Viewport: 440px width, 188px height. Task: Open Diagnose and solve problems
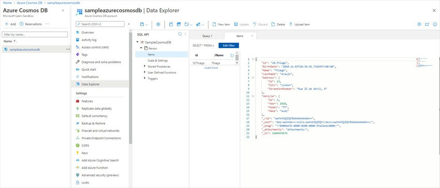click(101, 62)
